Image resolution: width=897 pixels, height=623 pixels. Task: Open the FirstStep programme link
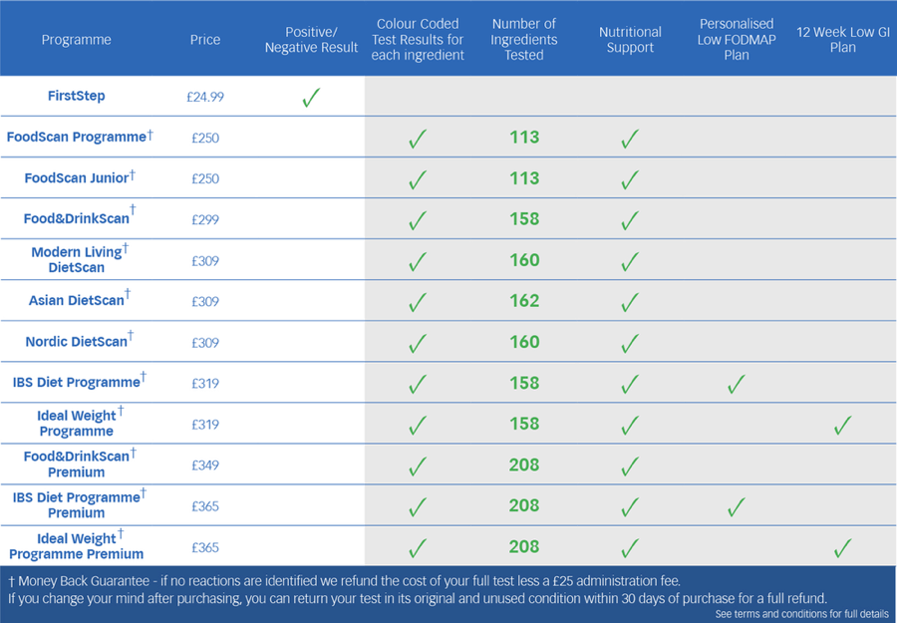click(x=76, y=96)
